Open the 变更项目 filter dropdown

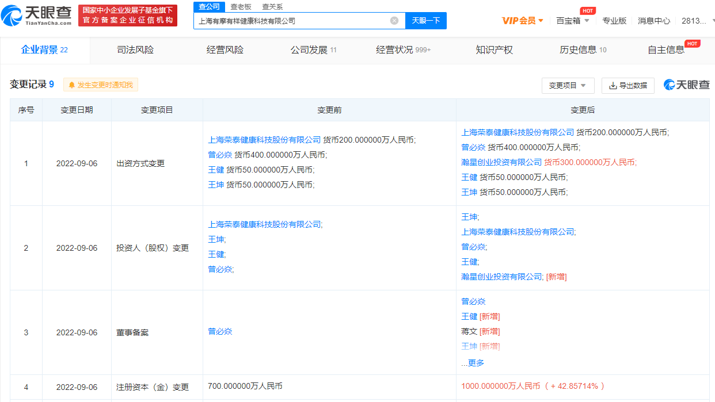(x=568, y=85)
